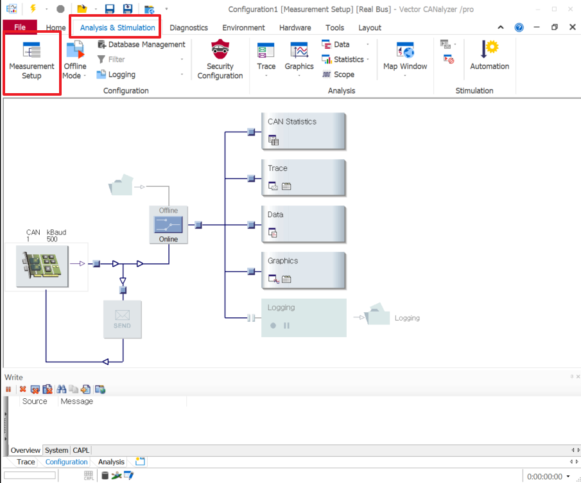
Task: Select the System tab in Write window
Action: pos(56,450)
